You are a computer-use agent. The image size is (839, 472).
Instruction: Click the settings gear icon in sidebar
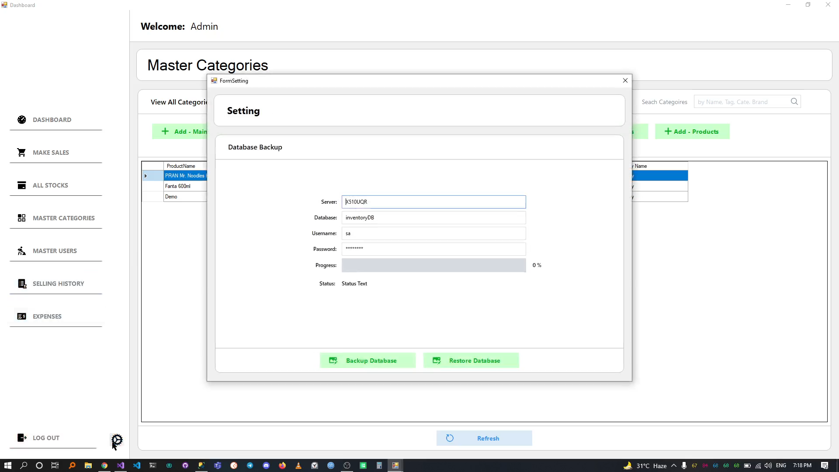pos(117,439)
